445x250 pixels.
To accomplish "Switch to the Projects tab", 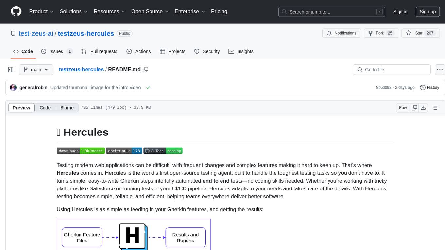I will point(172,51).
